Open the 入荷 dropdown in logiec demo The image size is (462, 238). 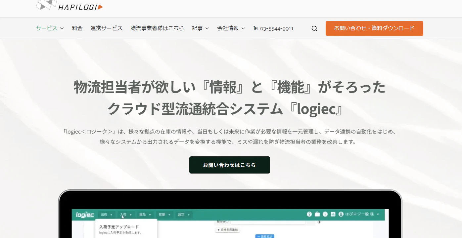click(x=126, y=215)
